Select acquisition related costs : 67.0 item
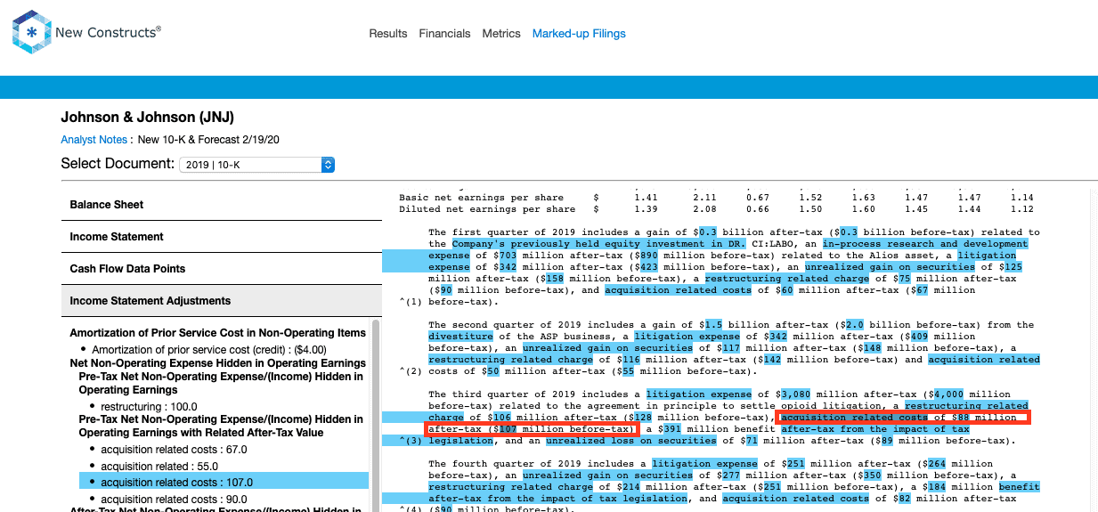The height and width of the screenshot is (512, 1098). [x=174, y=450]
